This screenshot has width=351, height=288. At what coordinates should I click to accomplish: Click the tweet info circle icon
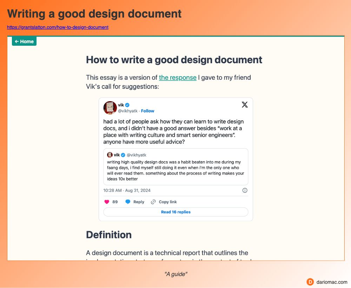click(245, 190)
